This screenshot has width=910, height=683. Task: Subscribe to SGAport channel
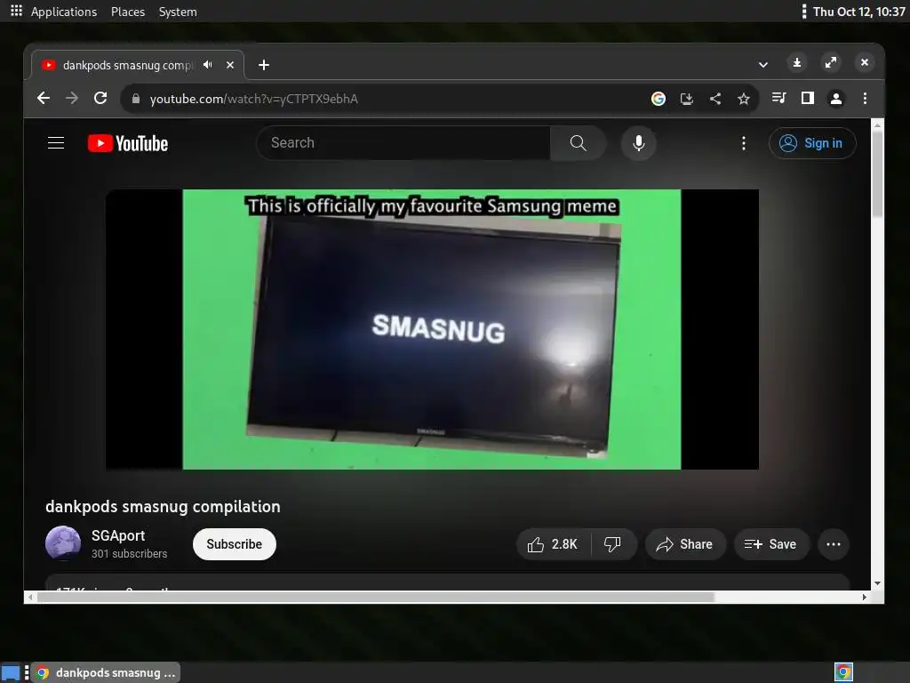[x=234, y=544]
